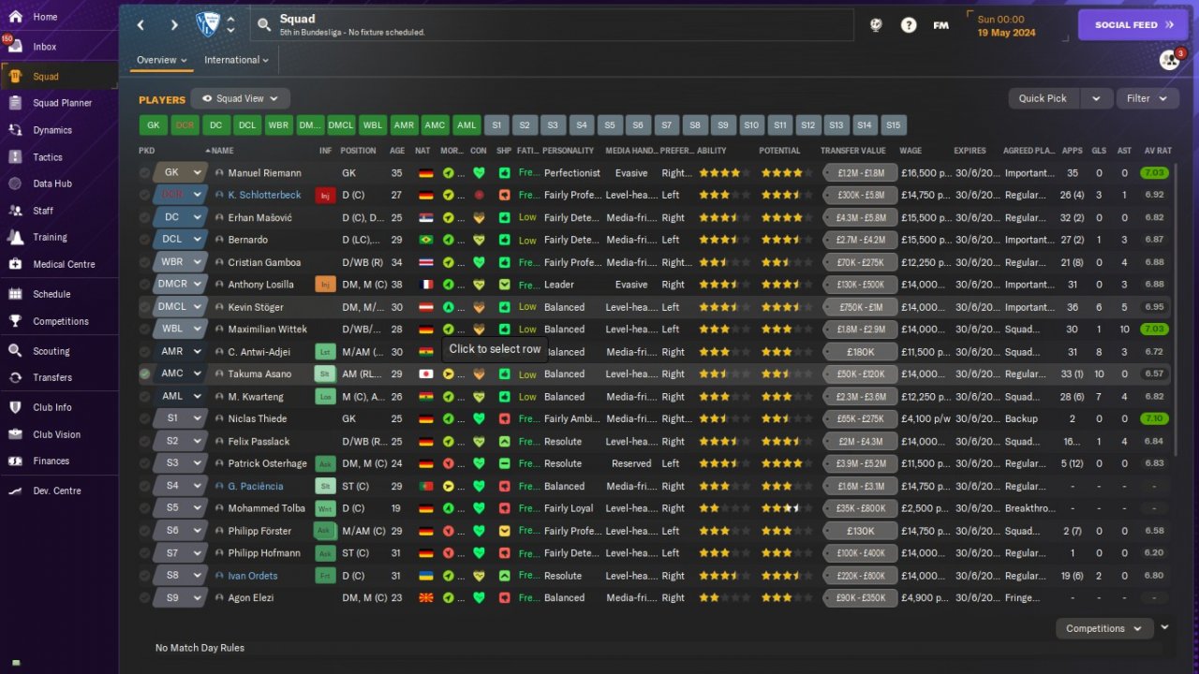Open the Tactics screen
This screenshot has width=1199, height=674.
coord(48,157)
